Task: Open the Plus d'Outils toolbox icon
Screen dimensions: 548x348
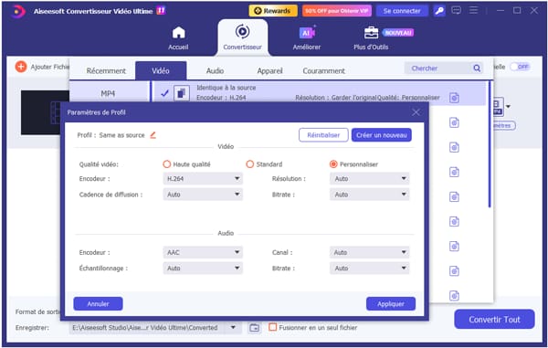Action: (371, 33)
